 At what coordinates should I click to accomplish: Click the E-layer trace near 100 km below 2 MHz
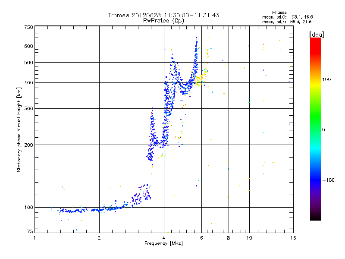pos(74,211)
